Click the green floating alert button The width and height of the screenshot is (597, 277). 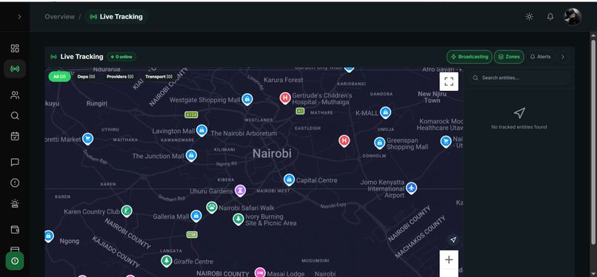[x=15, y=261]
